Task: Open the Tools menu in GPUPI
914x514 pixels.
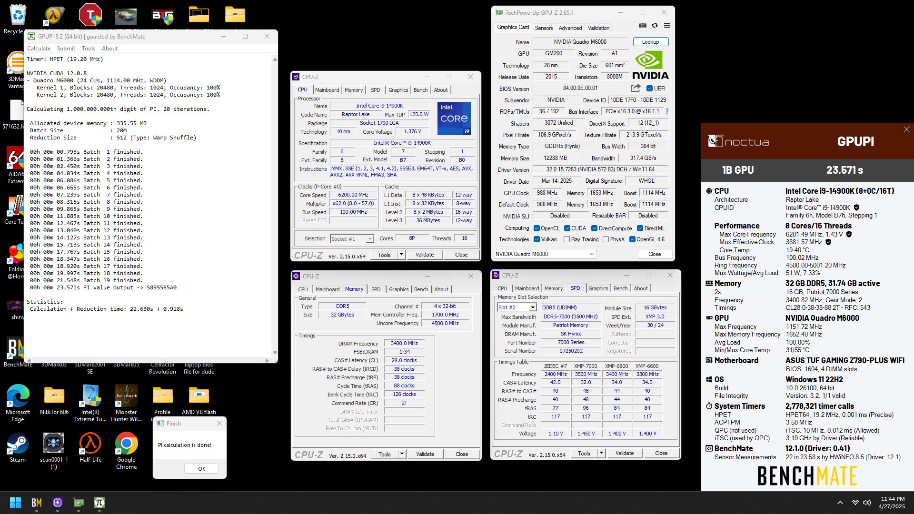Action: (x=89, y=49)
